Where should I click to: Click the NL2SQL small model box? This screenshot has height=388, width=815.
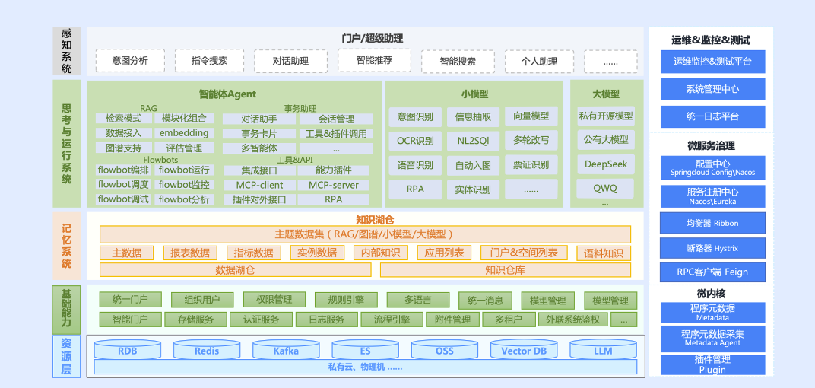tap(473, 141)
